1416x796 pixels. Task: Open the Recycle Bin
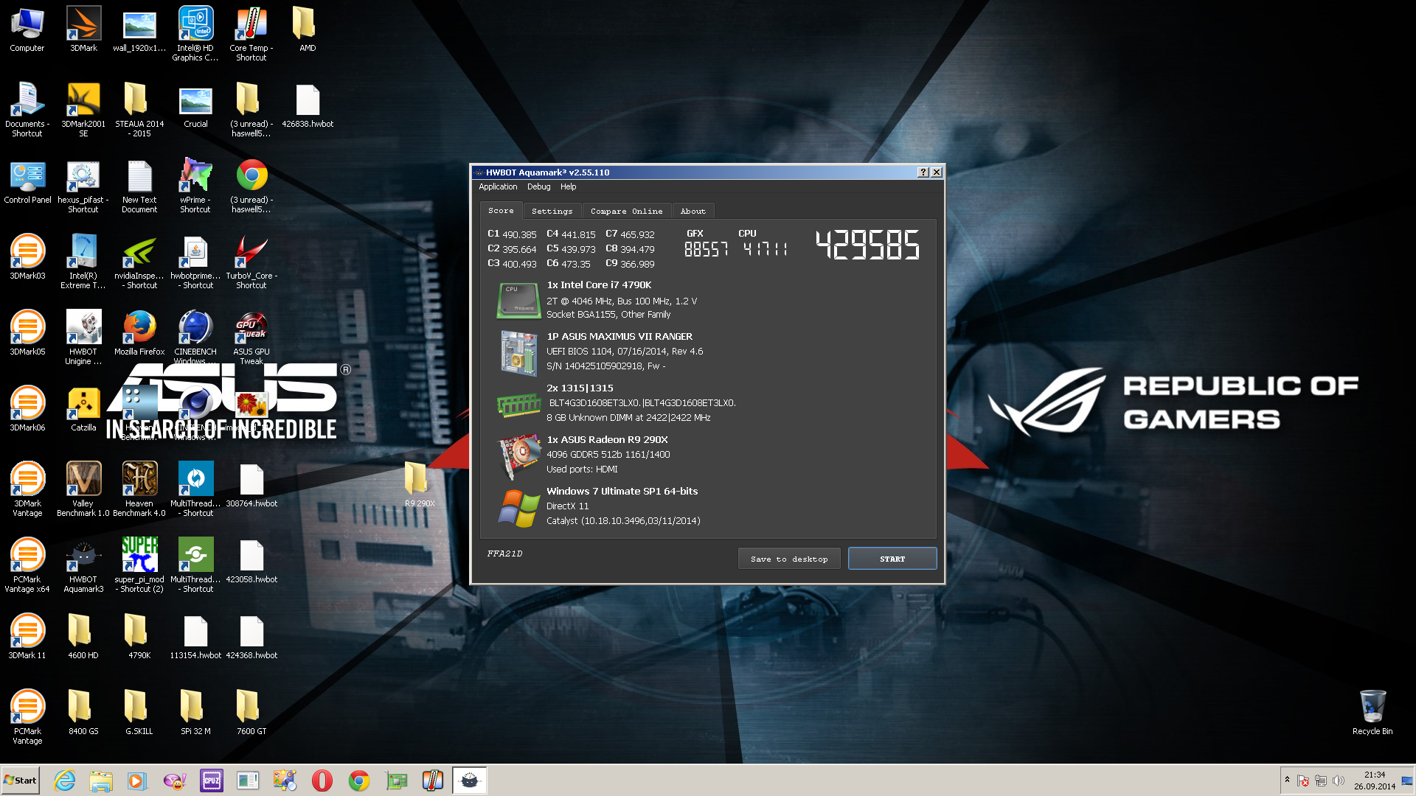pos(1372,713)
